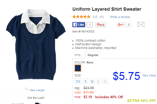This screenshot has height=104, width=157.
Task: Click the magnifier icon beside View Larger
Action: [26, 89]
